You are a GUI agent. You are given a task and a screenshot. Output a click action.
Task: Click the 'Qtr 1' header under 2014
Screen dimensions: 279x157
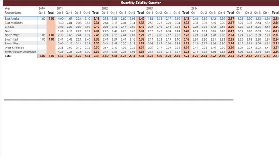[x=194, y=13]
